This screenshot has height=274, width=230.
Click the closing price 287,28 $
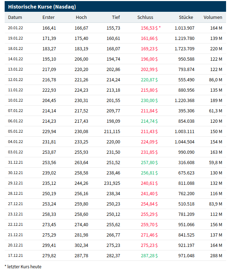149,255
